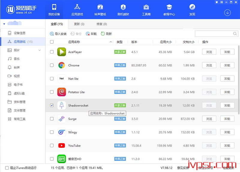Click 卸载 button for Chrome row
The width and height of the screenshot is (240, 172).
coord(227,65)
